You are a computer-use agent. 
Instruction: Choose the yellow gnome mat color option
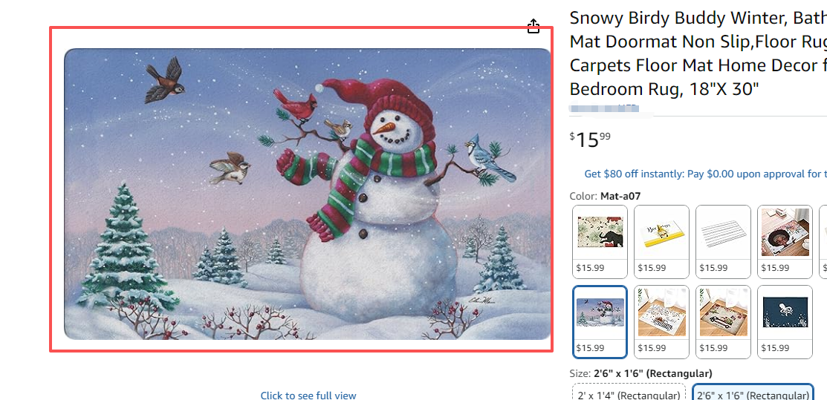click(x=661, y=241)
